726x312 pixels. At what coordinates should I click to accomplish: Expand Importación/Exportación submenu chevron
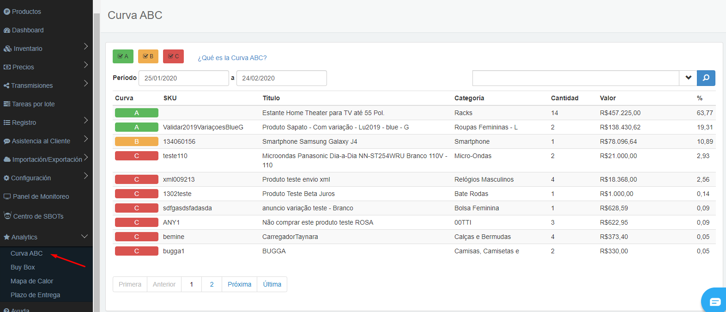(86, 157)
